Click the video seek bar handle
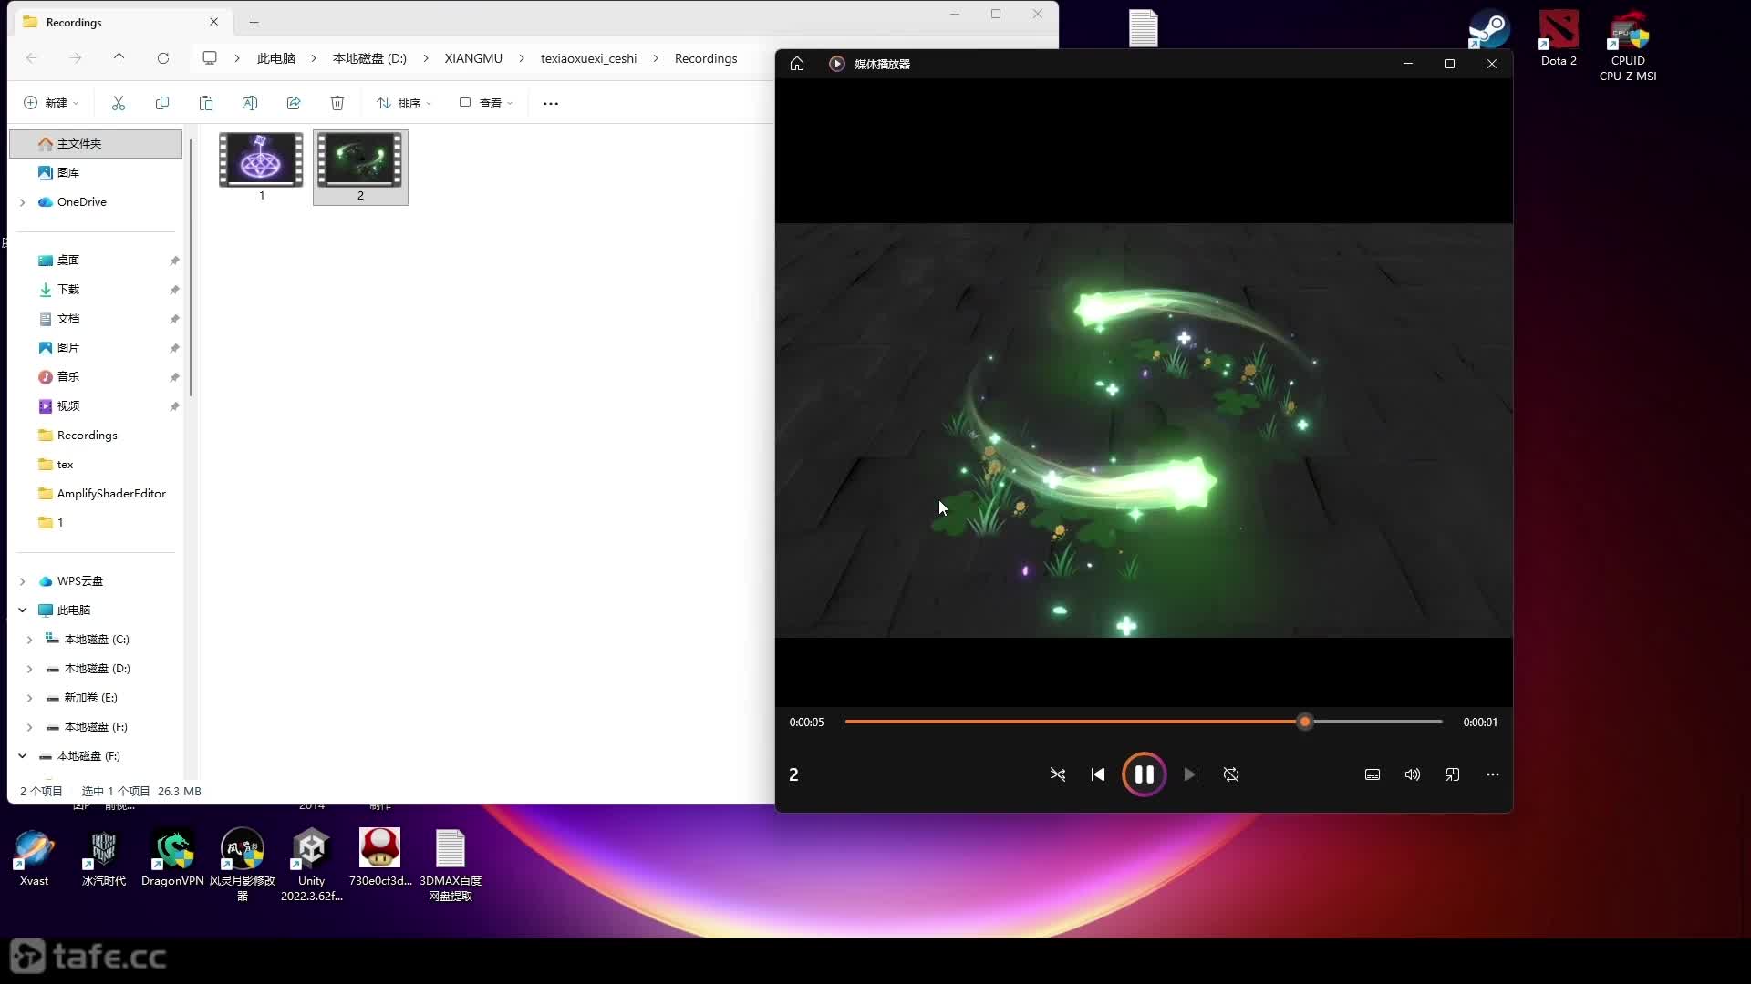The height and width of the screenshot is (984, 1751). click(x=1305, y=722)
